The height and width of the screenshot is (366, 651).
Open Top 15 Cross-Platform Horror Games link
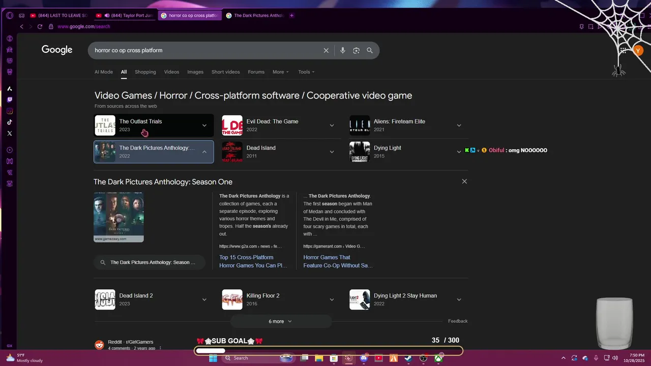[x=253, y=261]
